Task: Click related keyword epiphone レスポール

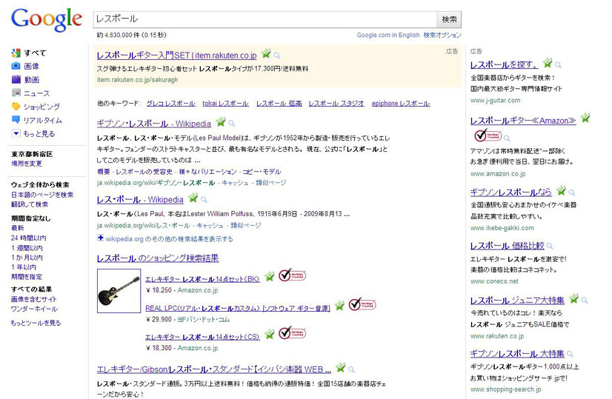Action: pyautogui.click(x=400, y=104)
